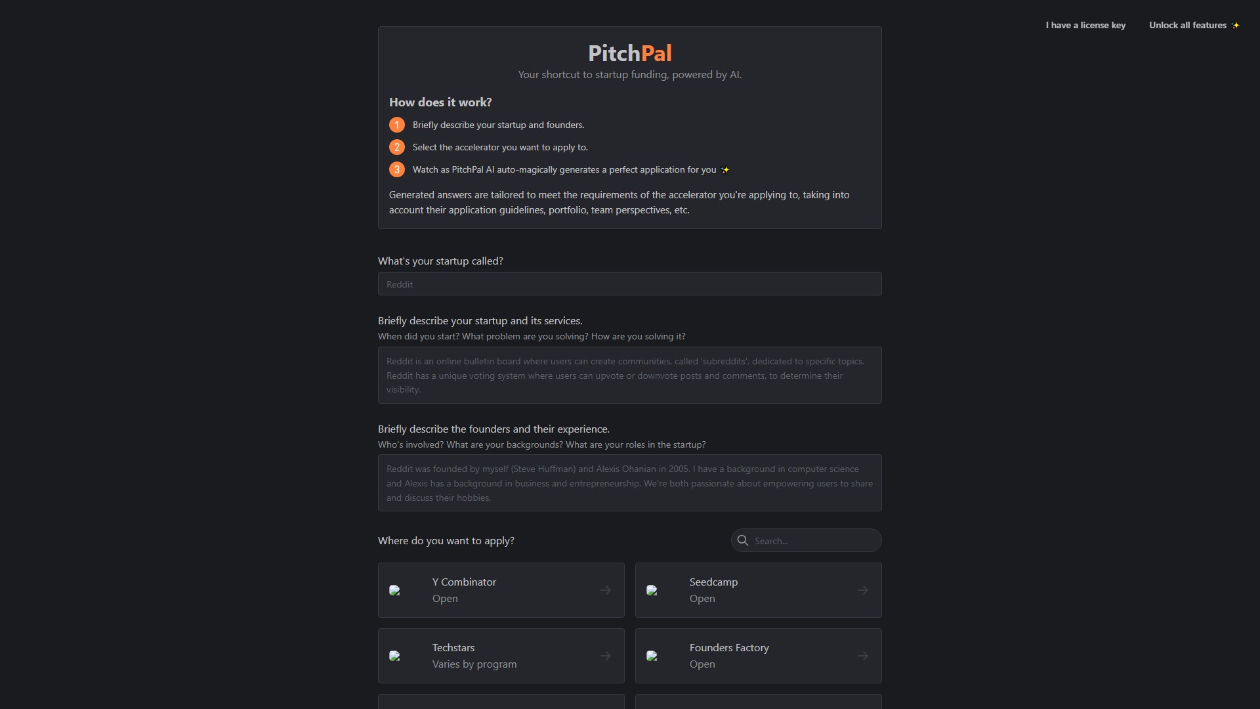Click the sparkle icon next to Unlock all features
Viewport: 1260px width, 709px height.
coord(1235,25)
